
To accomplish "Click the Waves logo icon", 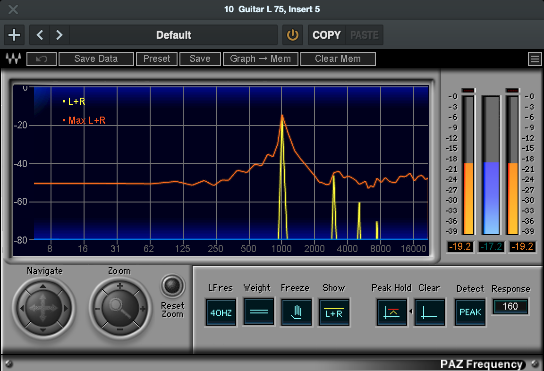I will pyautogui.click(x=13, y=59).
